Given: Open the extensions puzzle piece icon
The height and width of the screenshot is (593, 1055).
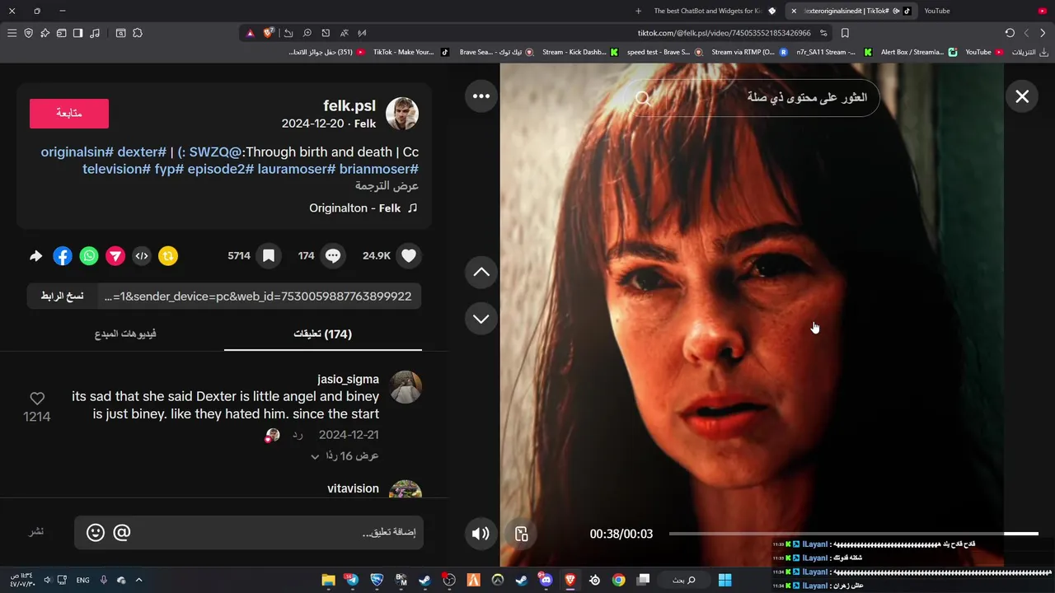Looking at the screenshot, I should 138,33.
